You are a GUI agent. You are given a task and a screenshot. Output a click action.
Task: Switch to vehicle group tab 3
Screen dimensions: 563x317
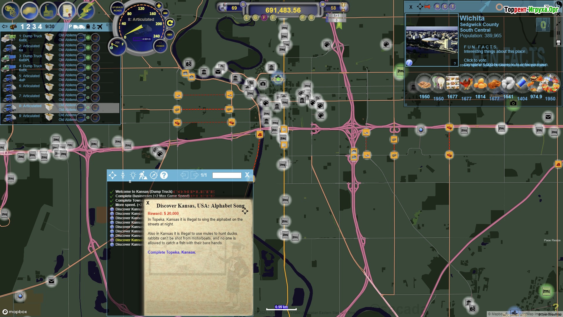pyautogui.click(x=34, y=27)
